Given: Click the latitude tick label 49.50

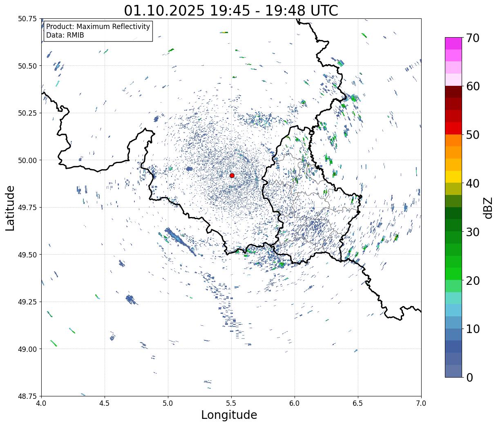Looking at the screenshot, I should 27,255.
